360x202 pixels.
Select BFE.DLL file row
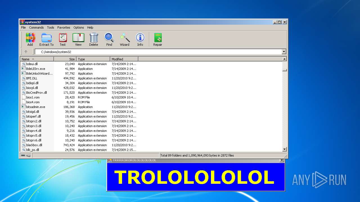click(x=79, y=78)
